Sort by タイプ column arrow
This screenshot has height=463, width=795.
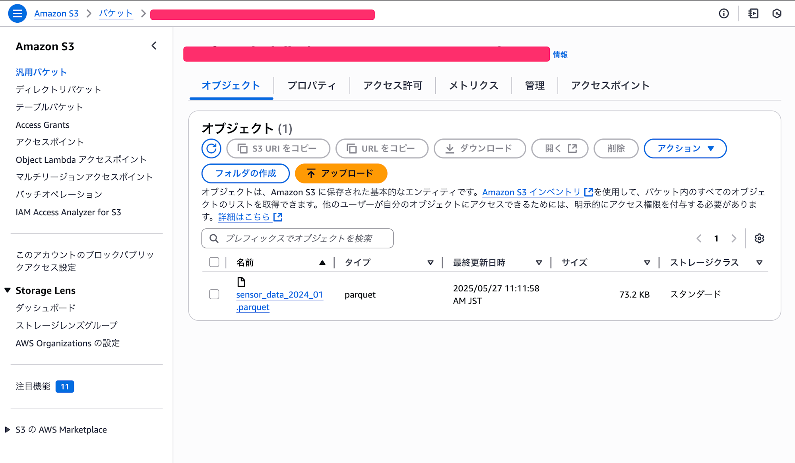pos(430,263)
